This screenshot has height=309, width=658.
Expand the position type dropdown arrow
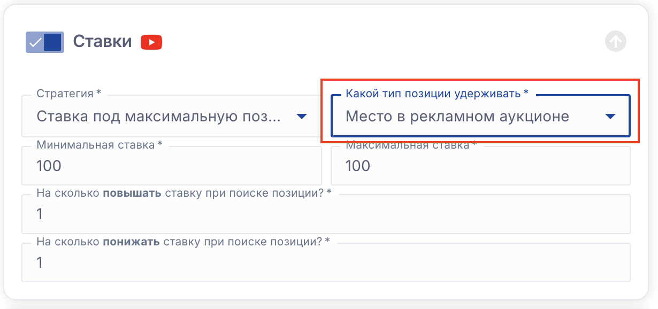[610, 117]
